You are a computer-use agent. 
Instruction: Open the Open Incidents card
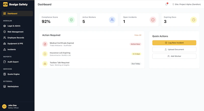point(139,20)
